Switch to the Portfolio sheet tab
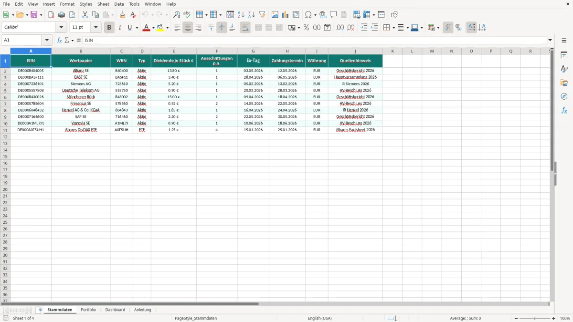The width and height of the screenshot is (573, 322). [88, 310]
